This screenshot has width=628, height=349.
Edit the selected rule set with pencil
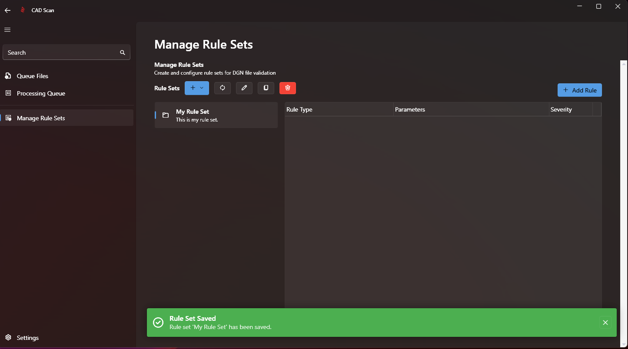click(244, 88)
